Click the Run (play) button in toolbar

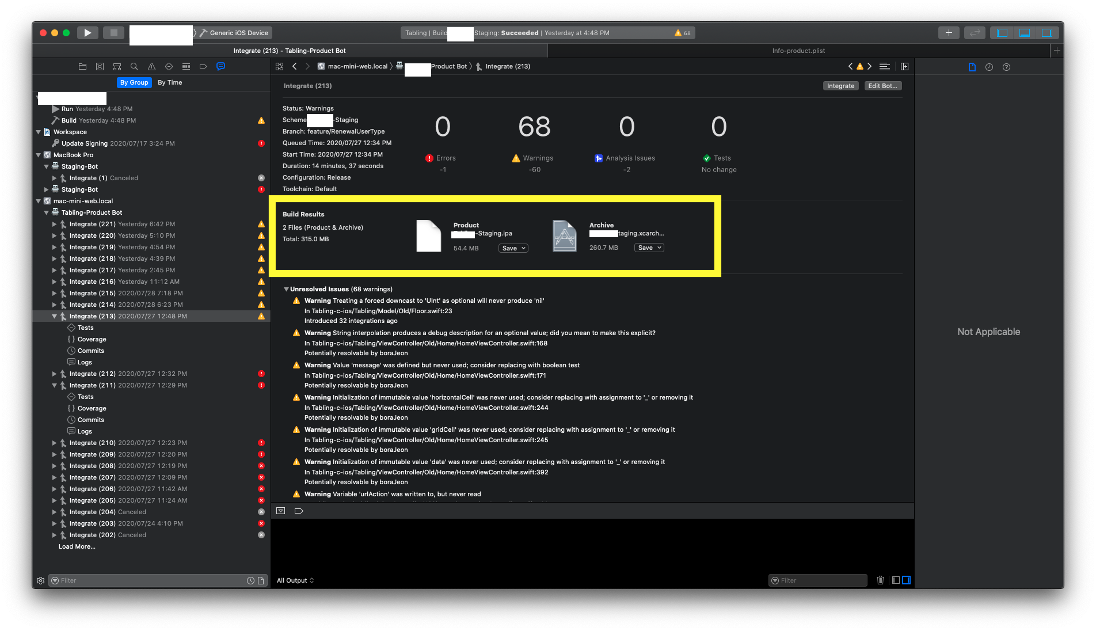pos(87,33)
